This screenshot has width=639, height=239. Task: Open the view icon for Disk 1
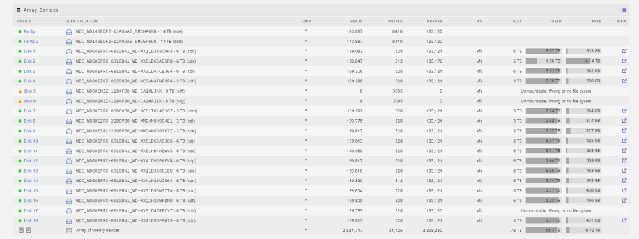pyautogui.click(x=624, y=51)
